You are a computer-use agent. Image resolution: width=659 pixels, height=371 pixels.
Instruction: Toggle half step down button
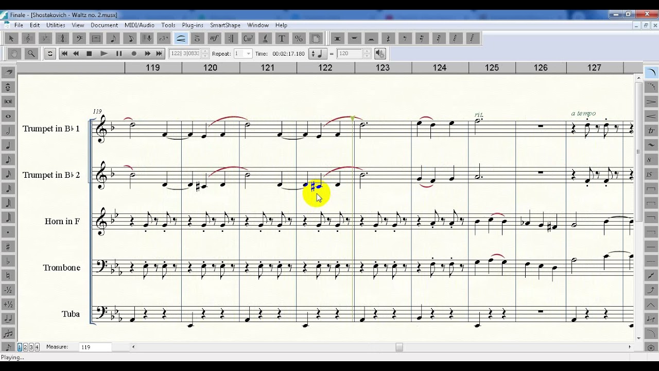tap(8, 290)
